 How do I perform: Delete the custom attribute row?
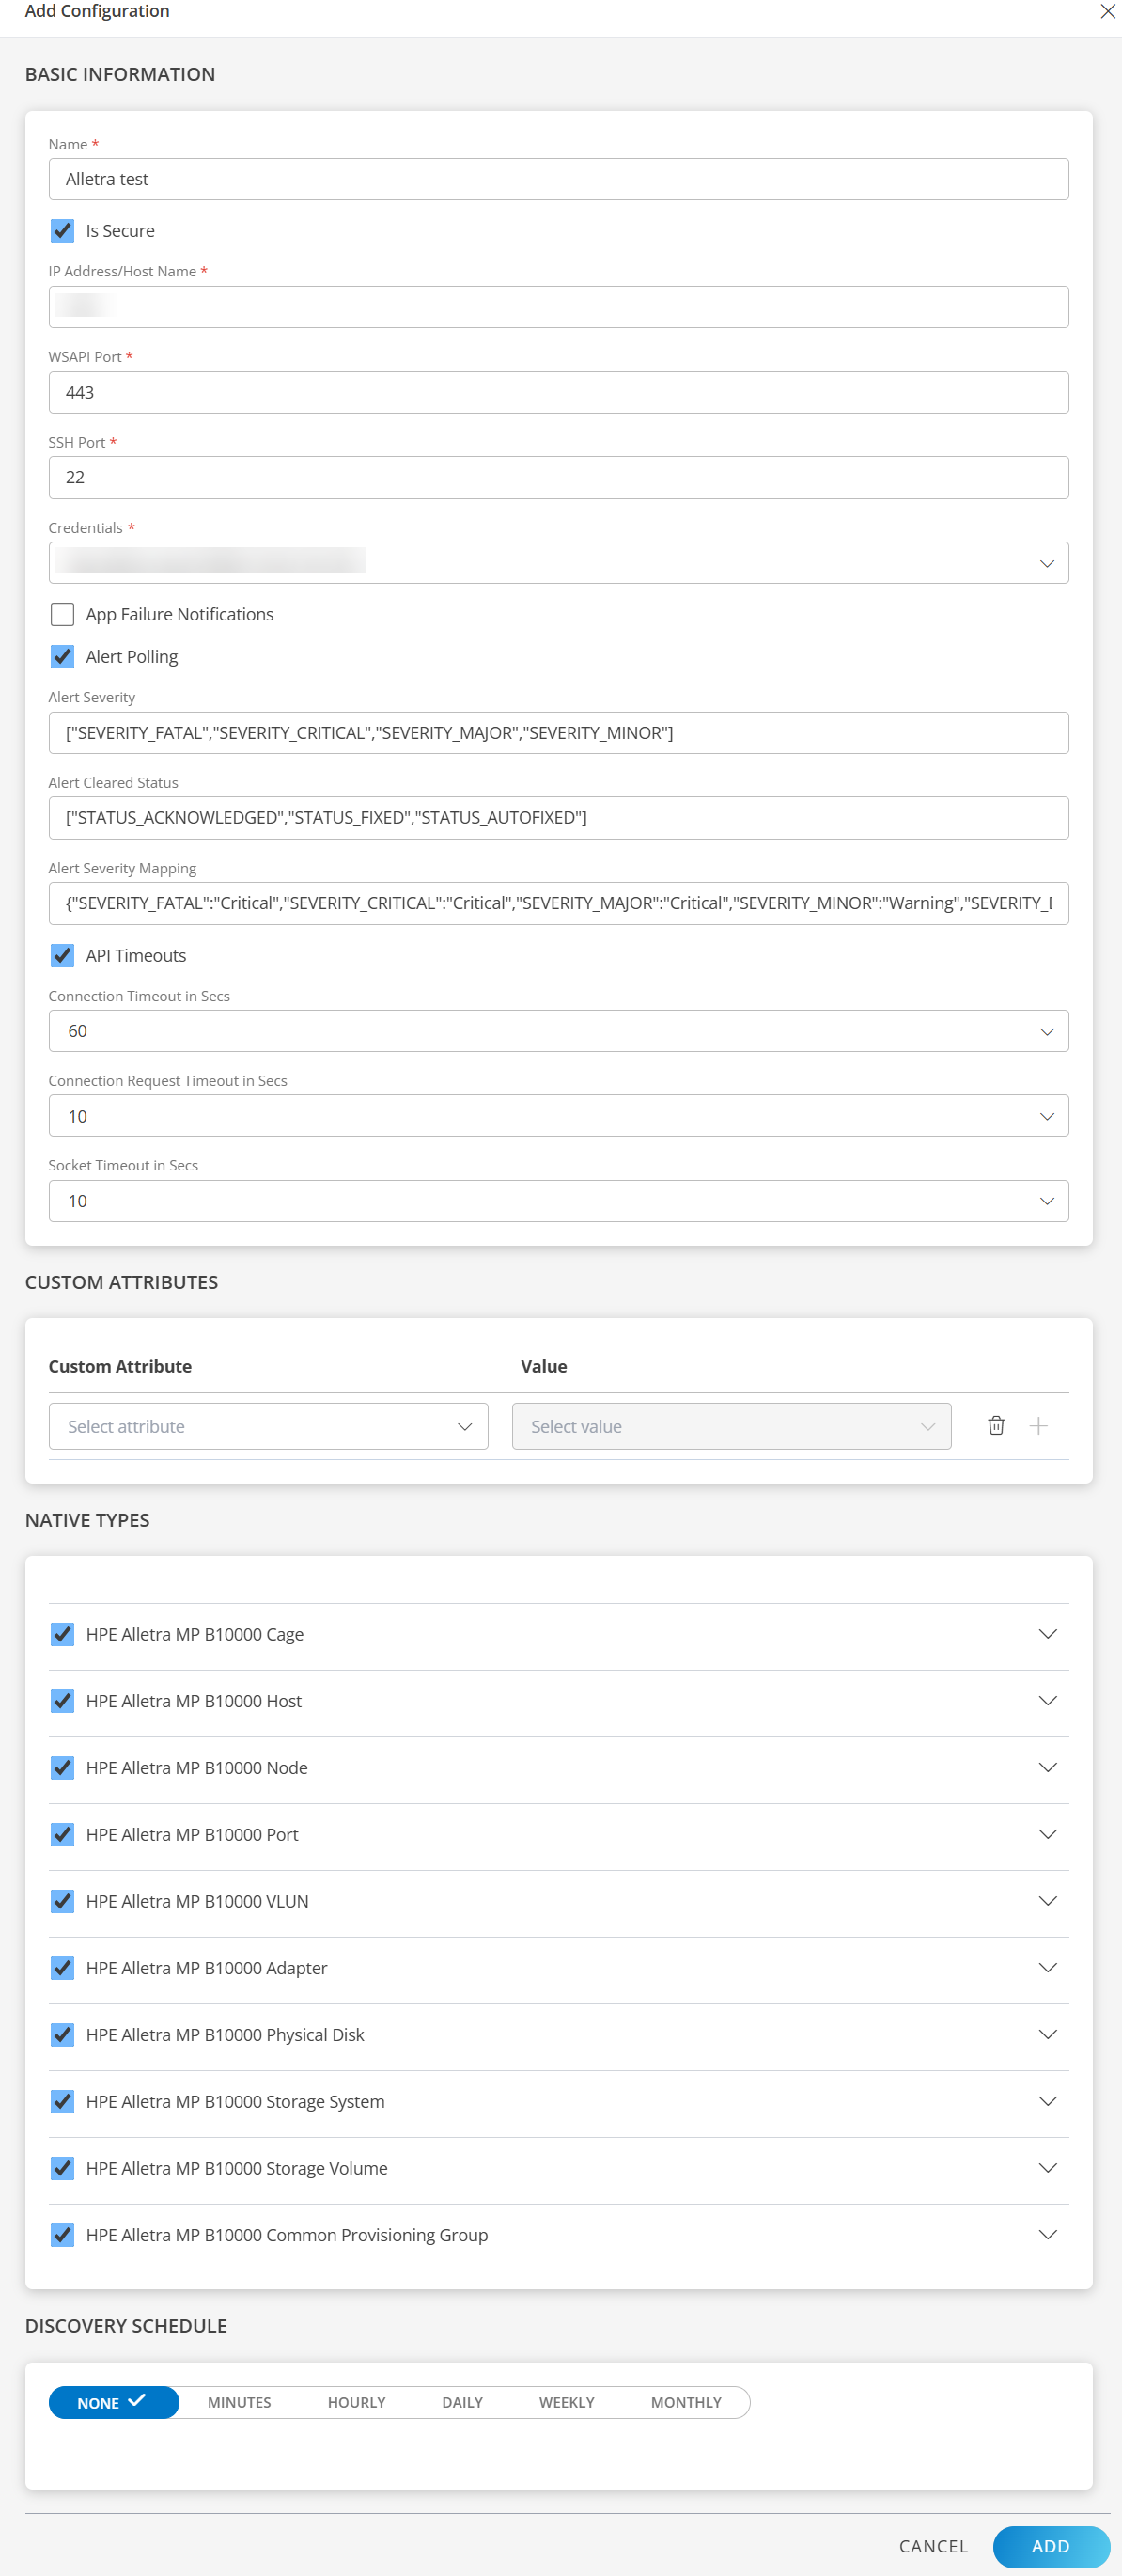click(x=996, y=1425)
